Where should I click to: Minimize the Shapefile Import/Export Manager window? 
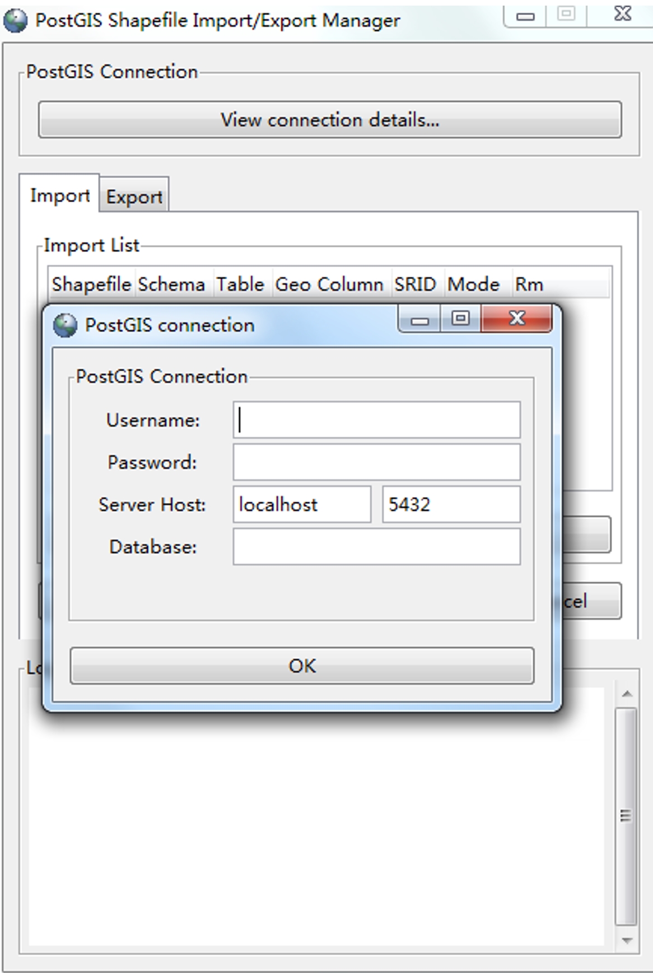point(525,16)
